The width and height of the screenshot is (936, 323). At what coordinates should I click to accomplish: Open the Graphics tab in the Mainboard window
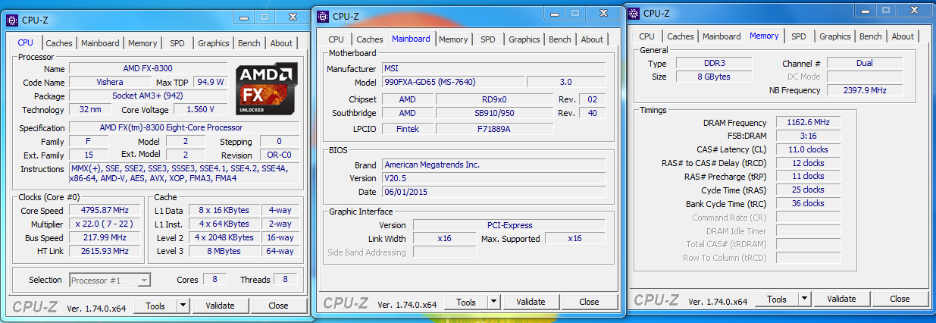524,39
